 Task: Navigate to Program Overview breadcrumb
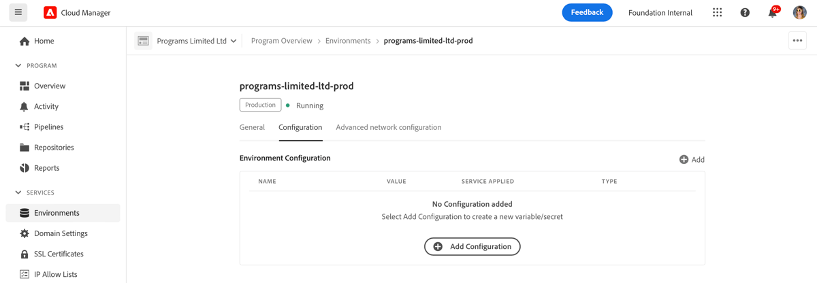tap(281, 41)
